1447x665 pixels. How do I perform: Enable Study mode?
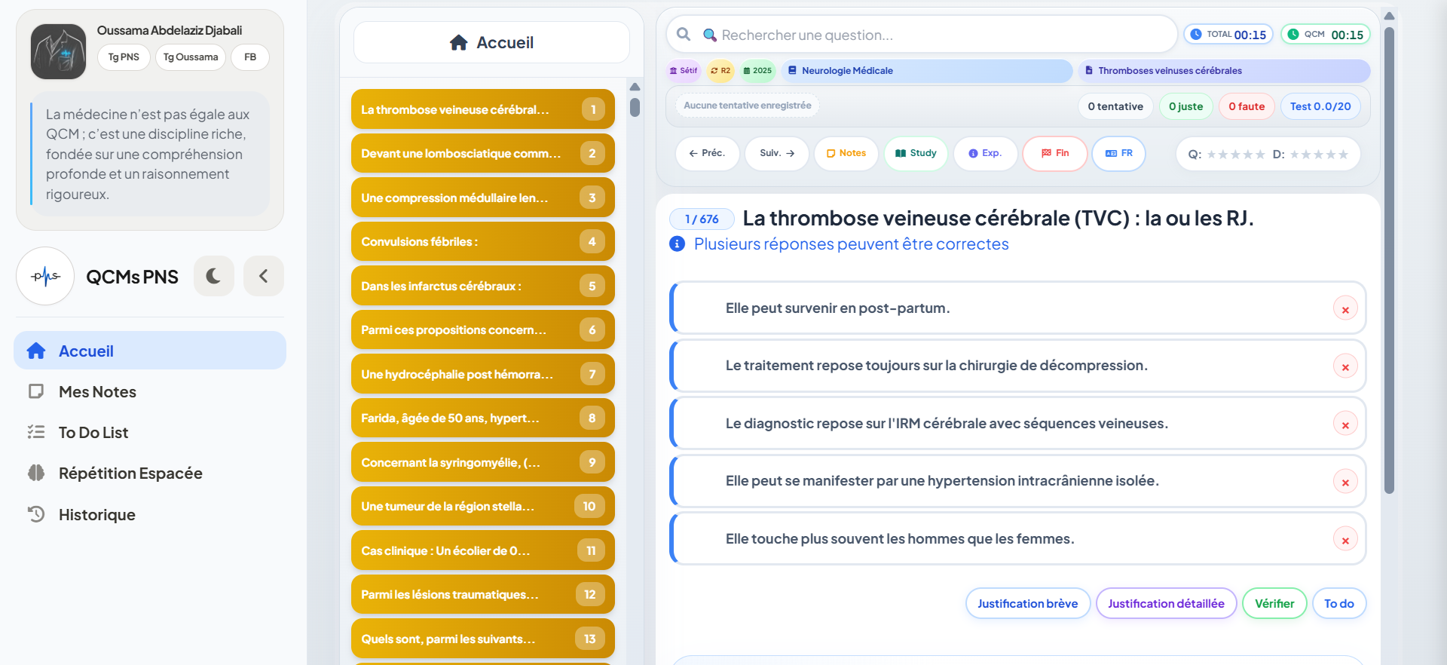point(916,153)
